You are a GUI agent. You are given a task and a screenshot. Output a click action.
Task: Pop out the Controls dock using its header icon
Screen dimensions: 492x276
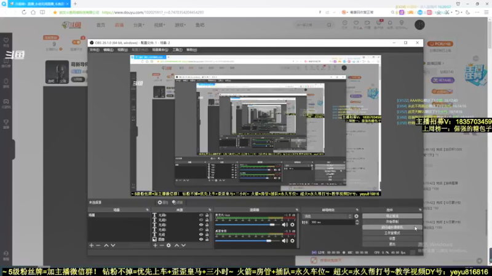[420, 210]
